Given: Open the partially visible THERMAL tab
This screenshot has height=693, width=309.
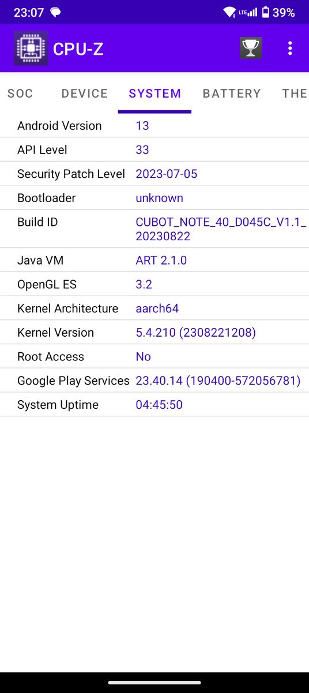Looking at the screenshot, I should pyautogui.click(x=294, y=94).
